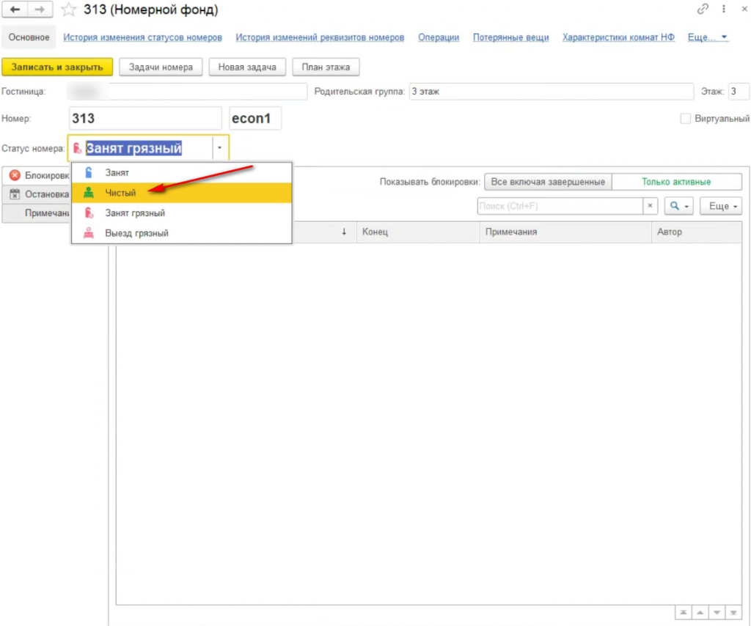Viewport: 751px width, 626px height.
Task: Open История изменения статусов номеров
Action: point(143,37)
